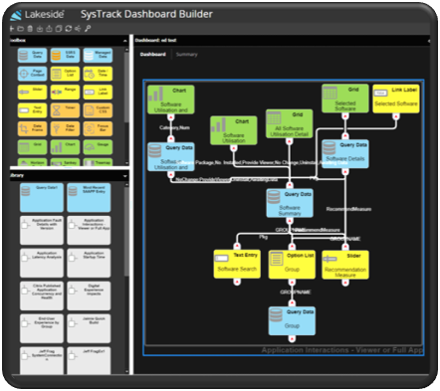Select the Slider toolbox item

(x=32, y=93)
